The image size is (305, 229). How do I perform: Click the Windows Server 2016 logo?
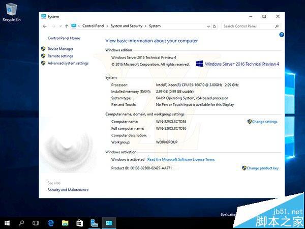[237, 64]
